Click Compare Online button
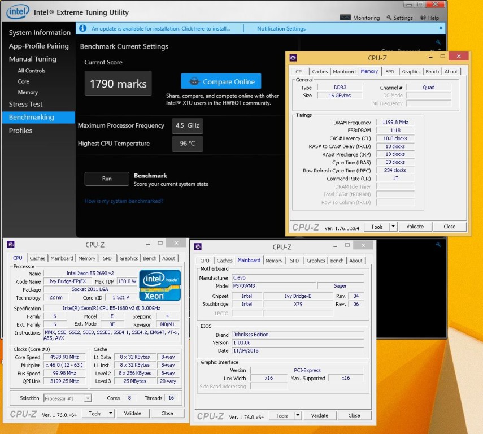 (221, 81)
